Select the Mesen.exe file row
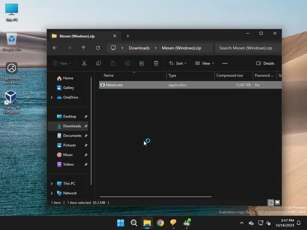The height and width of the screenshot is (230, 307). [190, 85]
